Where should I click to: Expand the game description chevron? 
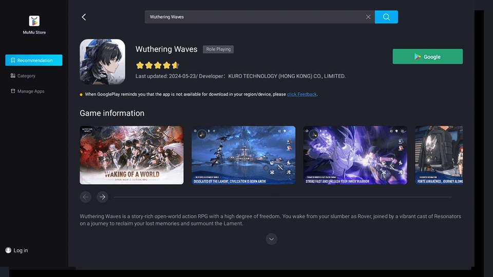pos(272,239)
